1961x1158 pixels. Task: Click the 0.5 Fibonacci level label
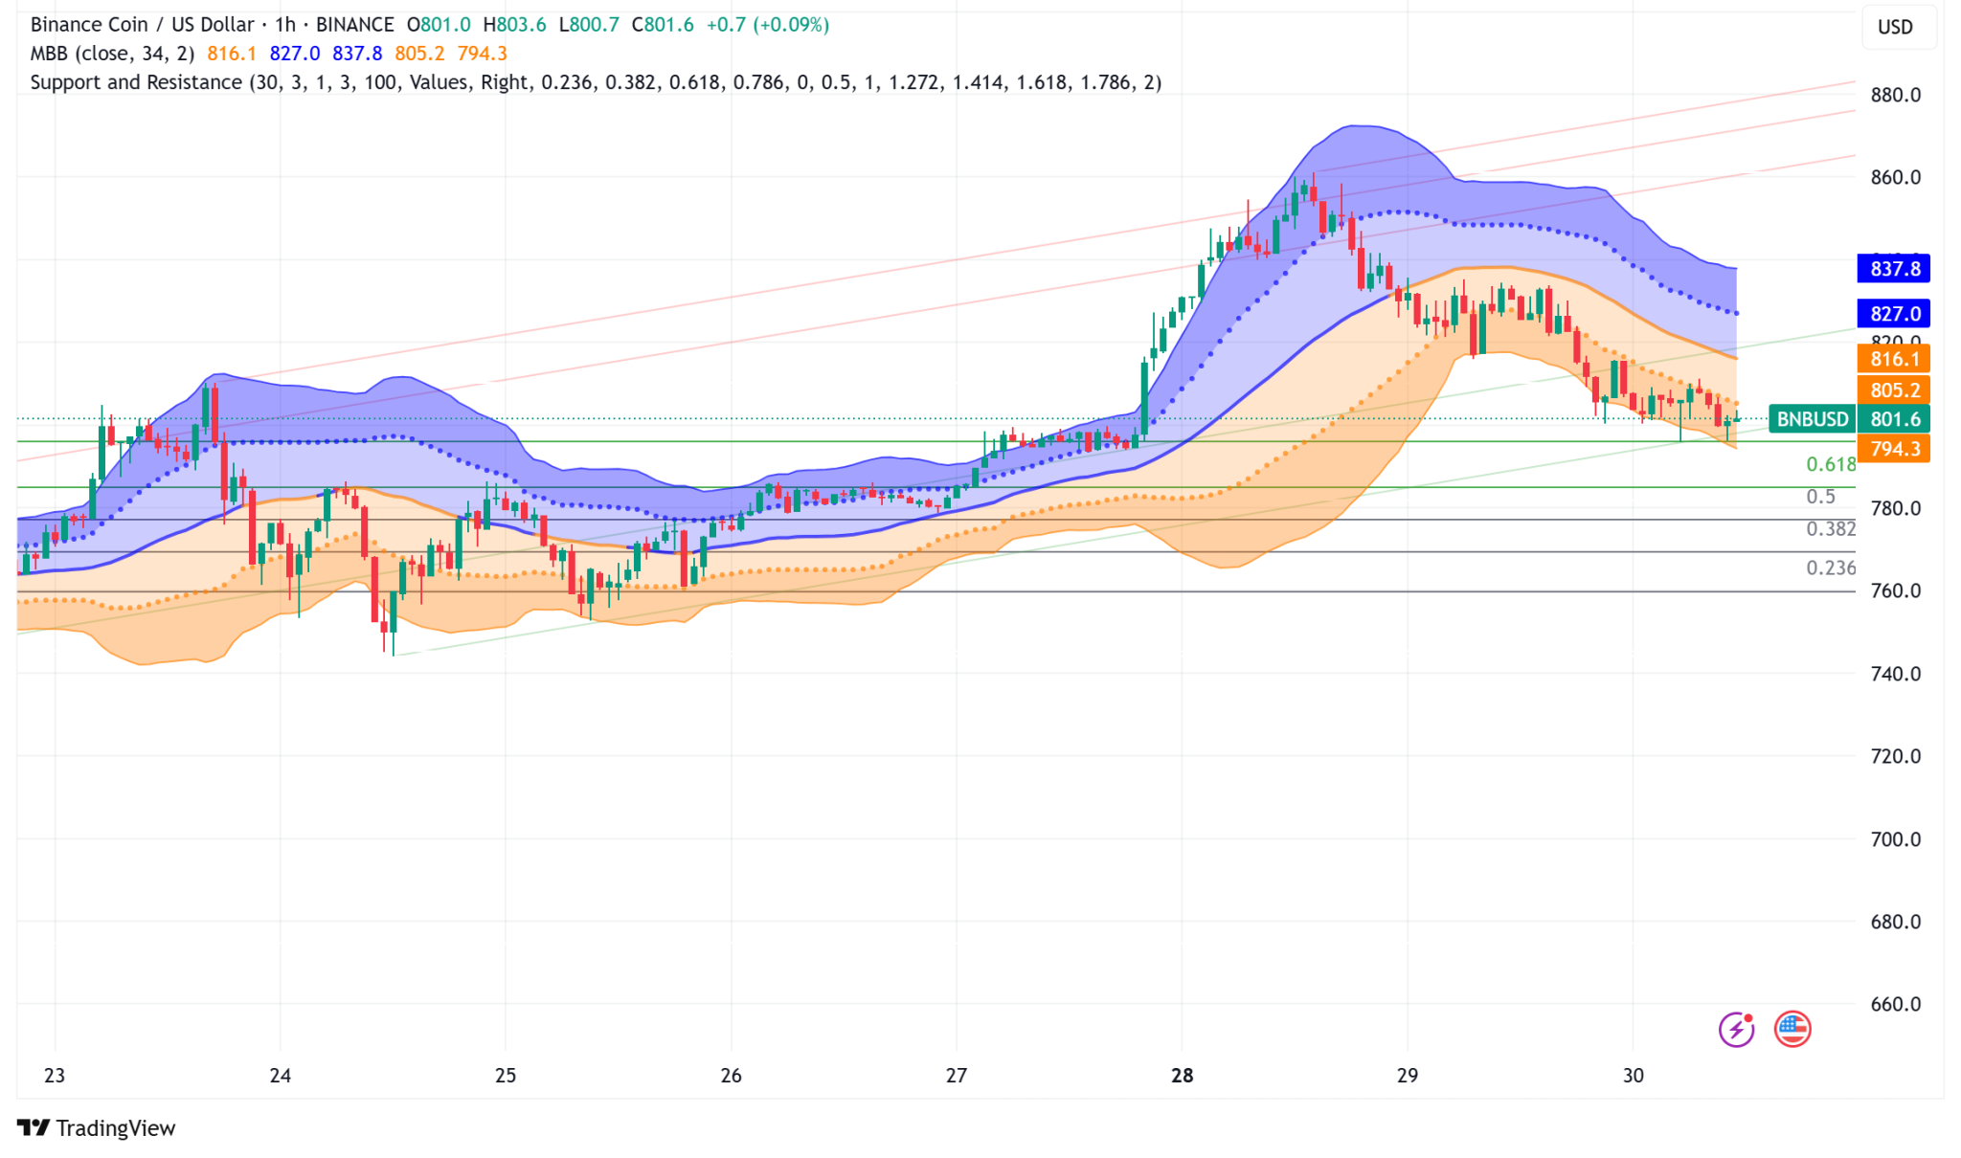[1820, 497]
